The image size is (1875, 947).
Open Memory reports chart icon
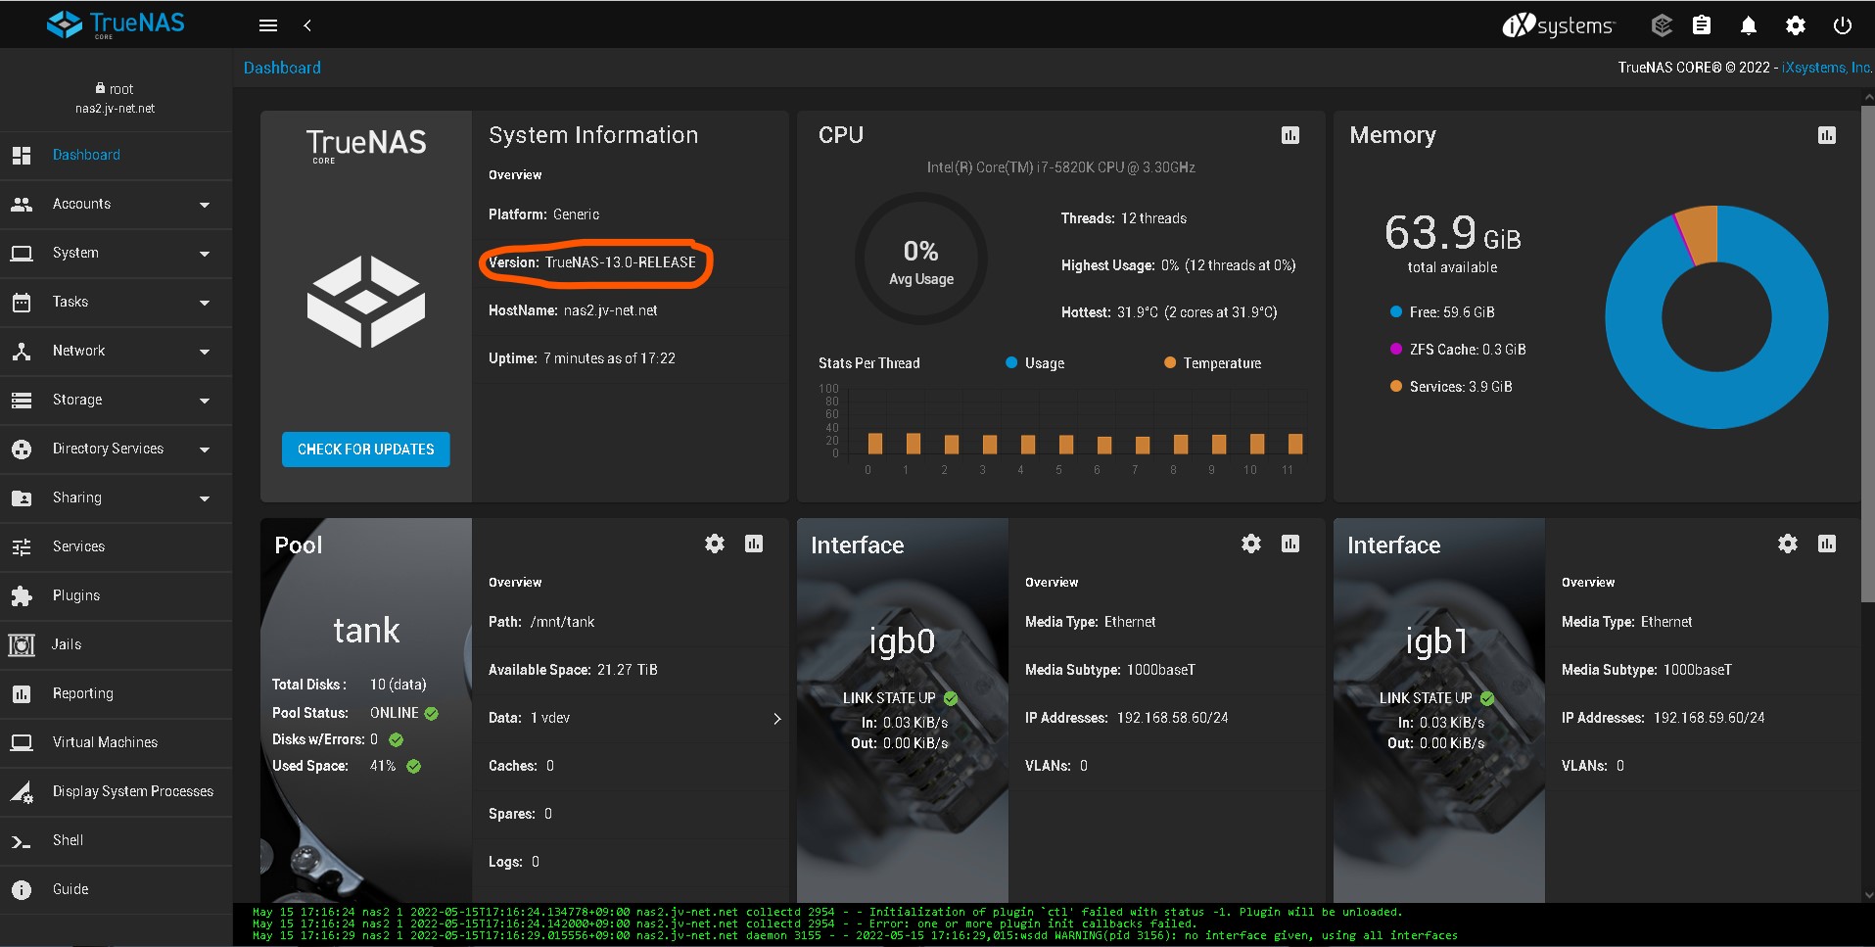click(x=1827, y=135)
